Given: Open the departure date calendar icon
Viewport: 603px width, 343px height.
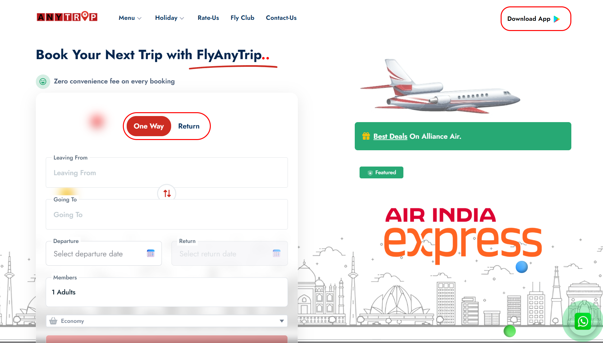Looking at the screenshot, I should (151, 253).
